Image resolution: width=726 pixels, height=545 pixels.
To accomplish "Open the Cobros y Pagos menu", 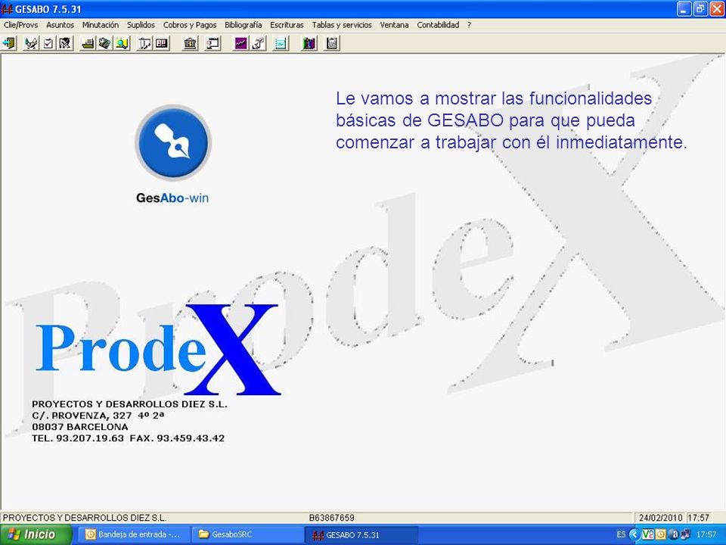I will pyautogui.click(x=190, y=25).
